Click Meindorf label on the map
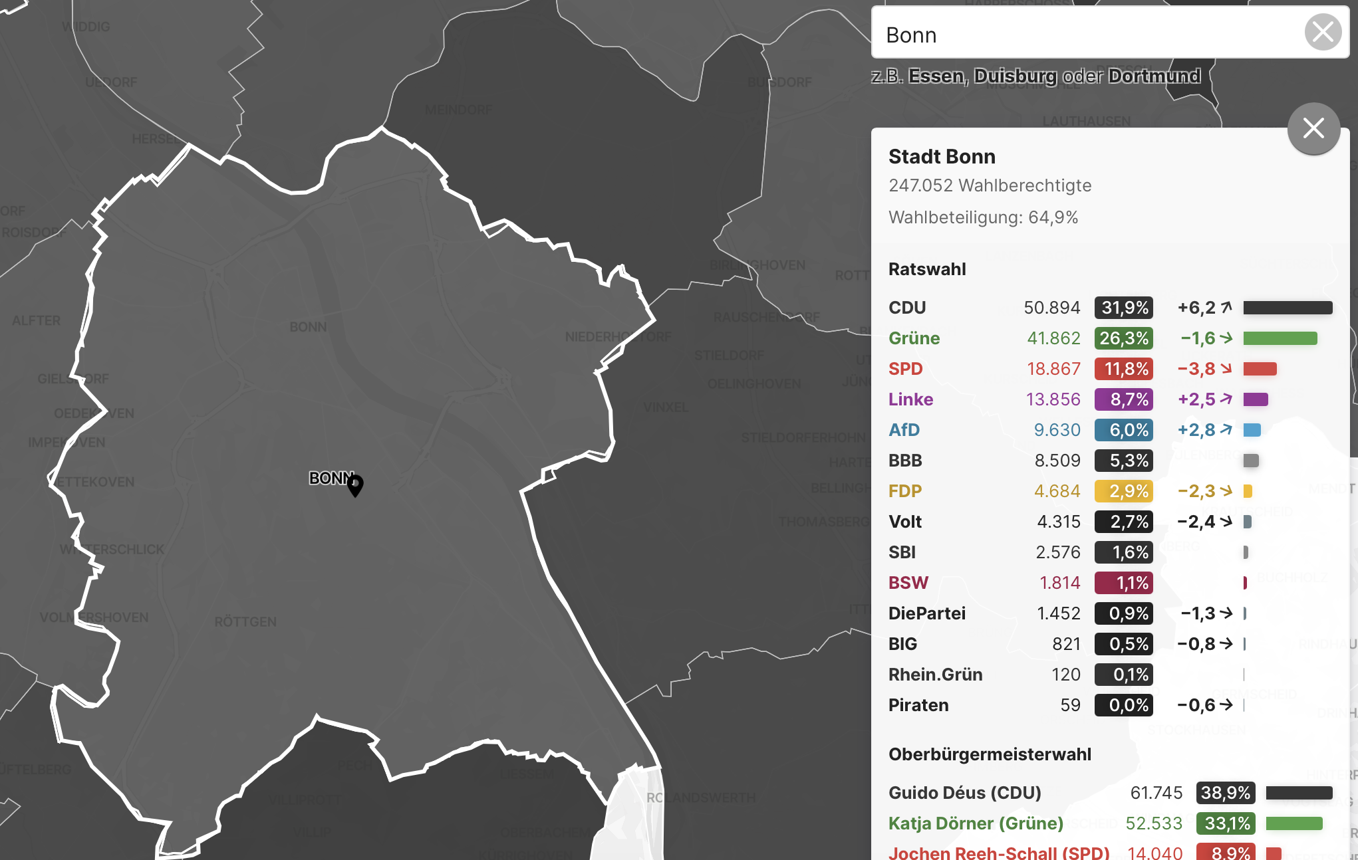Image resolution: width=1358 pixels, height=860 pixels. (x=458, y=110)
